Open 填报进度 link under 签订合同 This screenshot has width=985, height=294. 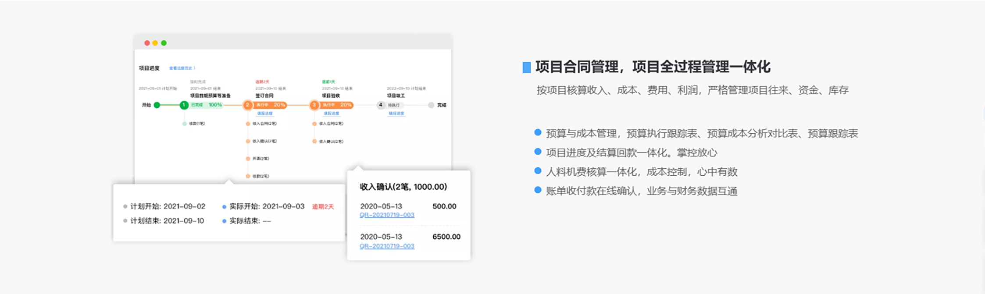[x=265, y=113]
